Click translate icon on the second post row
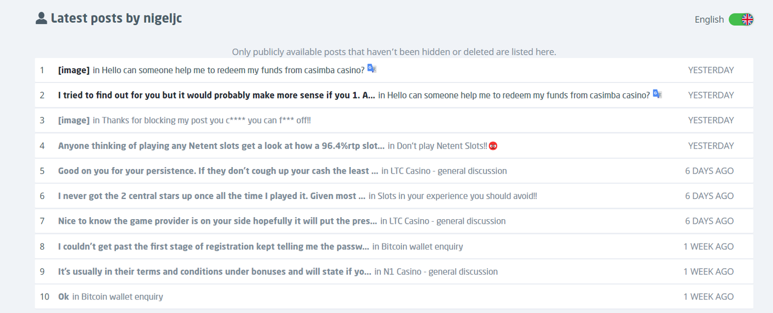The height and width of the screenshot is (313, 773). point(657,94)
